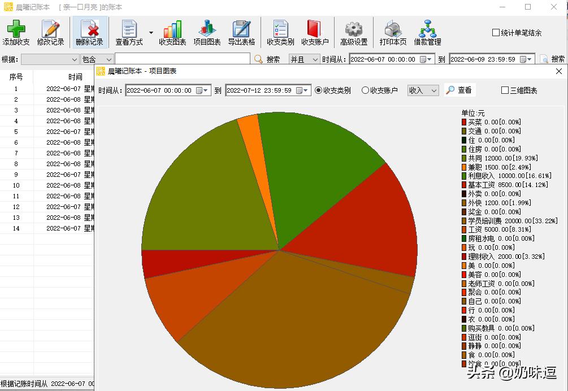Click the 基本工资 legend swatch

[463, 185]
